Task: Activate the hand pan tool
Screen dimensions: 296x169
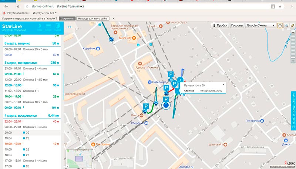Action: tap(280, 26)
